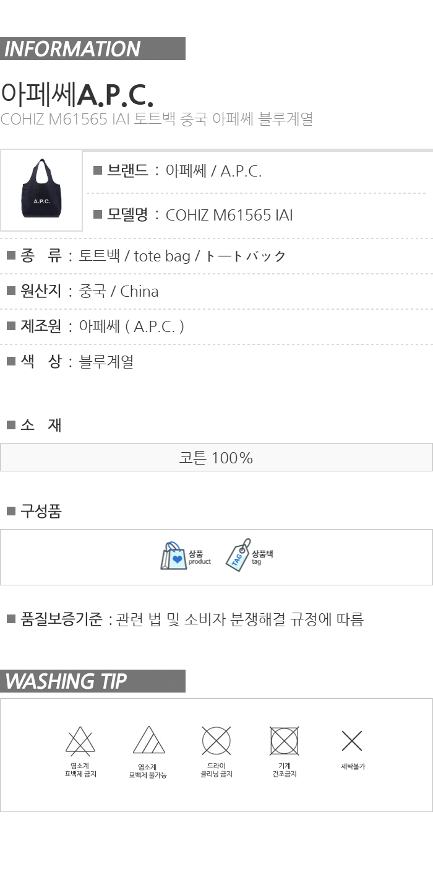
Task: Click the 코튼 100% material box
Action: pos(216,457)
